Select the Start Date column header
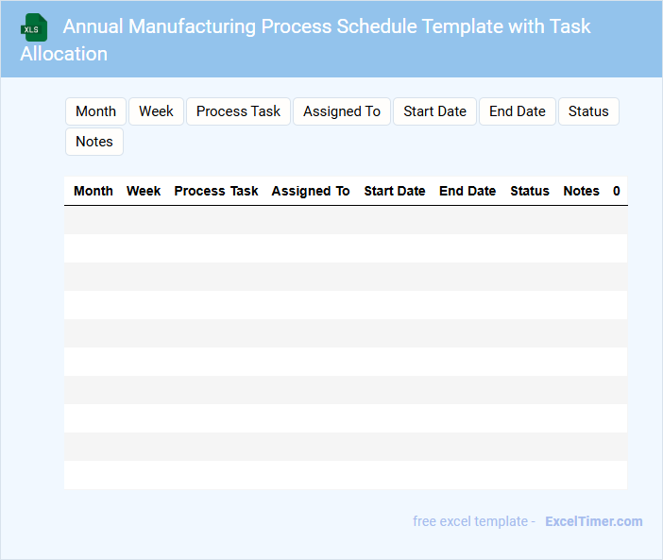The width and height of the screenshot is (663, 560). pos(395,191)
